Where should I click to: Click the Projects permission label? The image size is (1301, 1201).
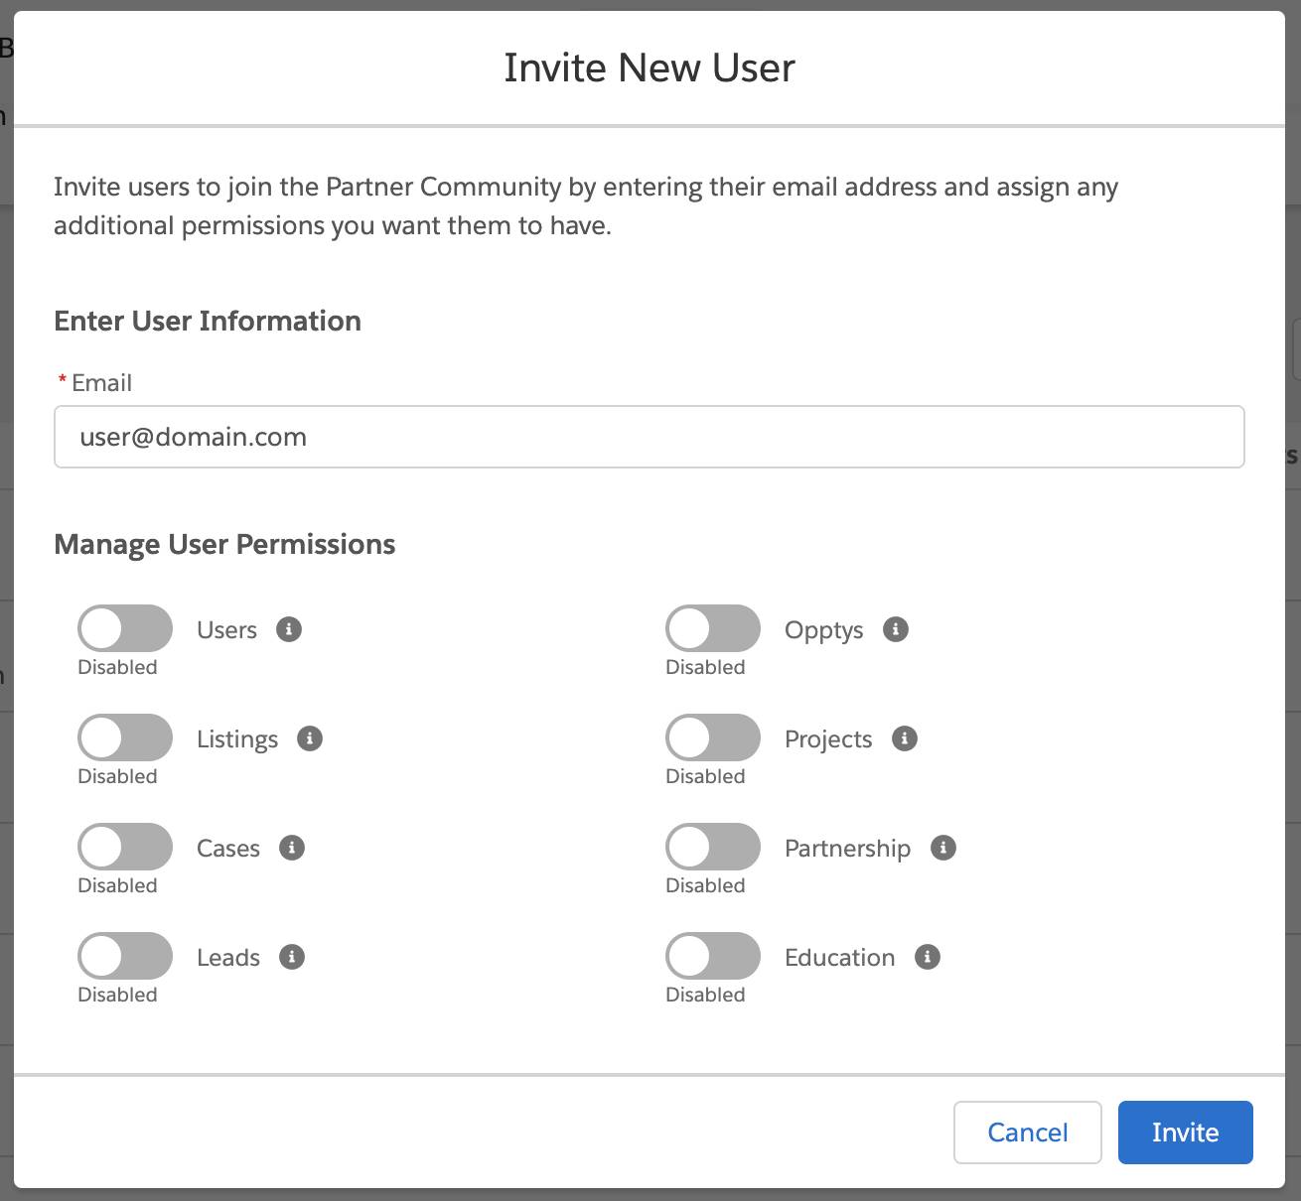tap(828, 740)
